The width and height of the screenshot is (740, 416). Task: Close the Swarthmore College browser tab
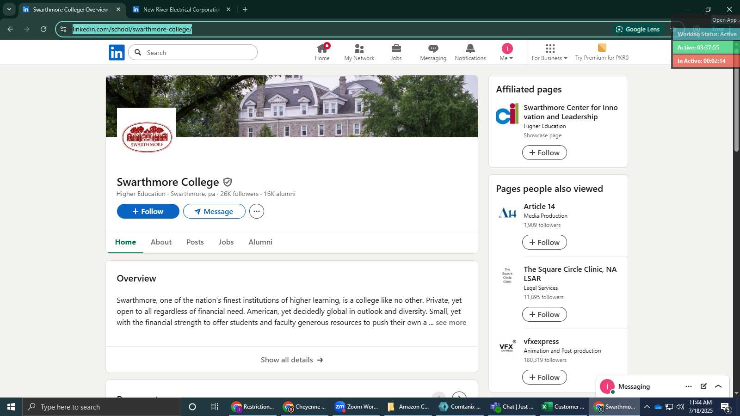[118, 9]
